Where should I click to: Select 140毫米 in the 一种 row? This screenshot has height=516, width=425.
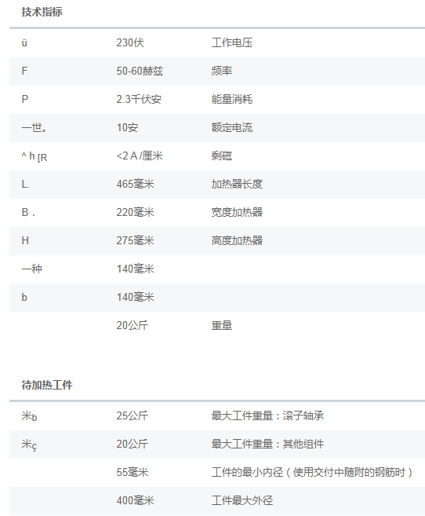(135, 269)
